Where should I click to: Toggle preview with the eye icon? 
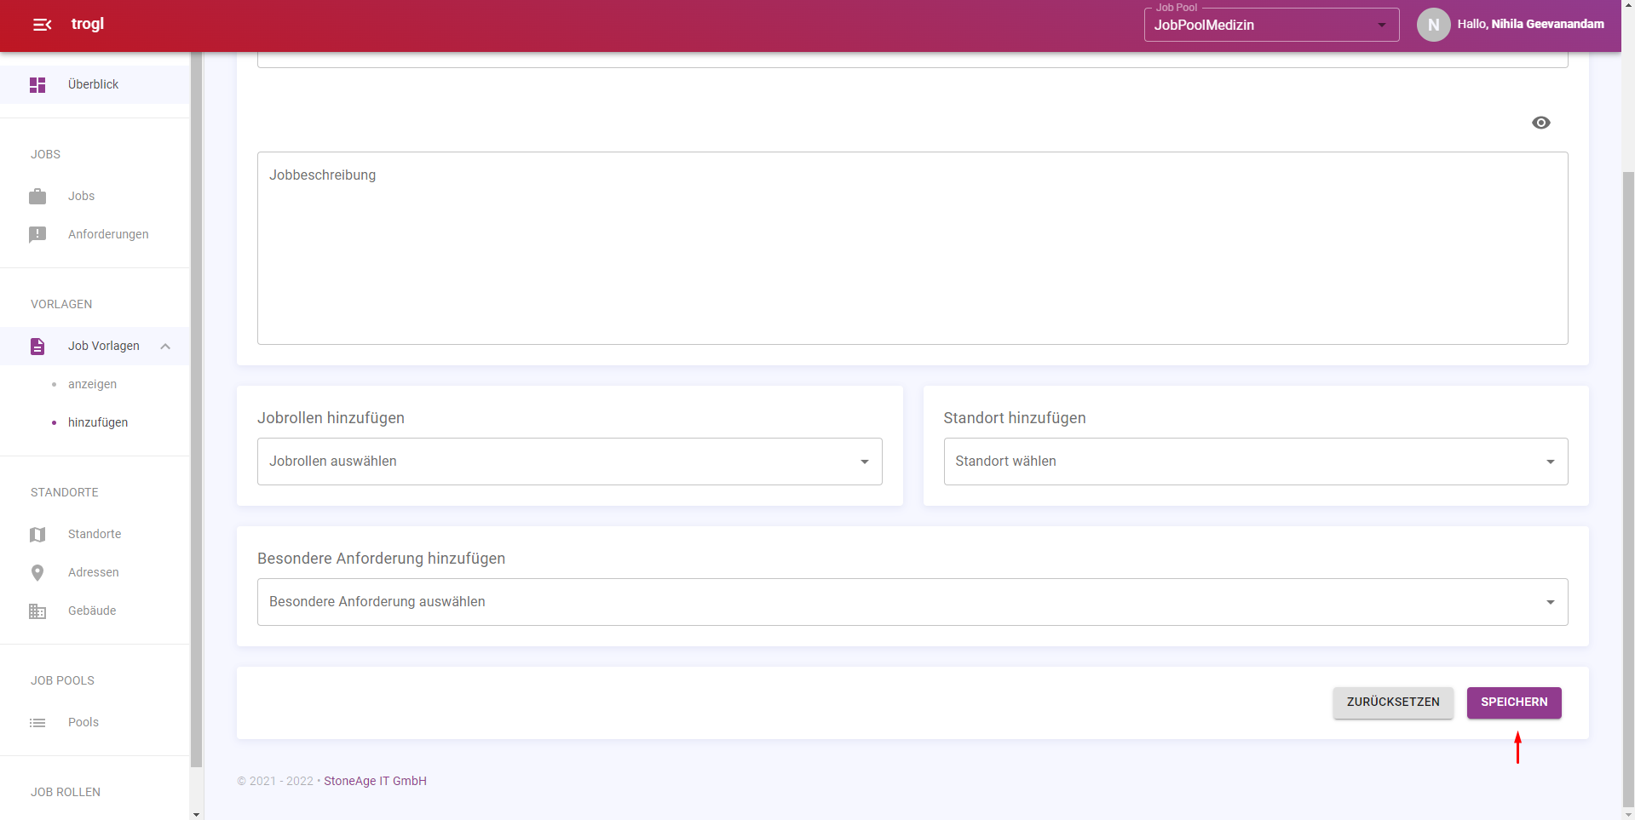[1540, 123]
